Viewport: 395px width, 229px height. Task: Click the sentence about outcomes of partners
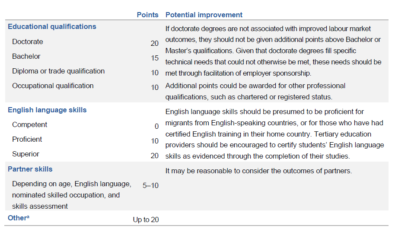click(258, 171)
